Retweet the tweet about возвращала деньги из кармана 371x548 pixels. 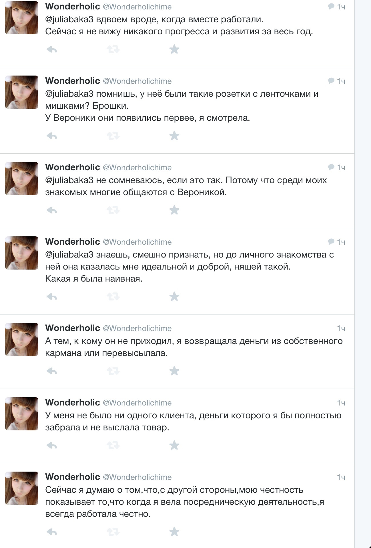pyautogui.click(x=113, y=371)
